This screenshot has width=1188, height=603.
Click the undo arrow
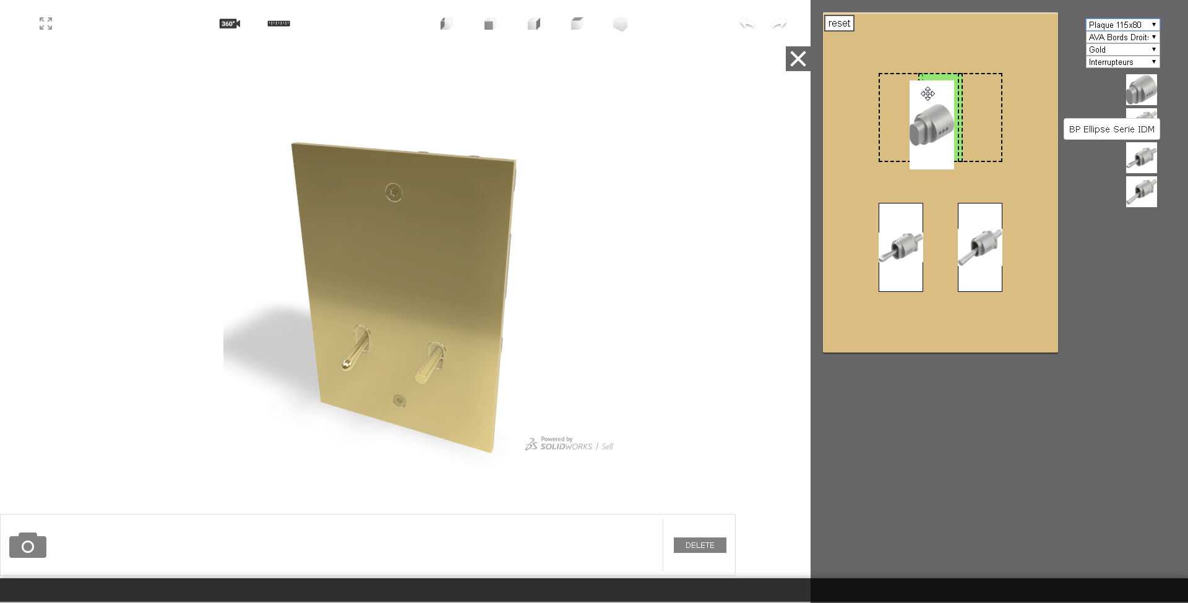tap(747, 24)
